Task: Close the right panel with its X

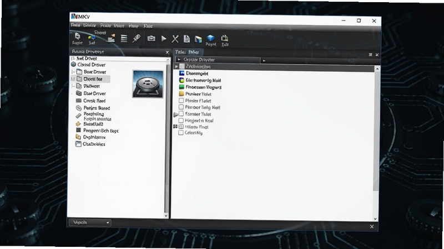Action: tap(377, 55)
